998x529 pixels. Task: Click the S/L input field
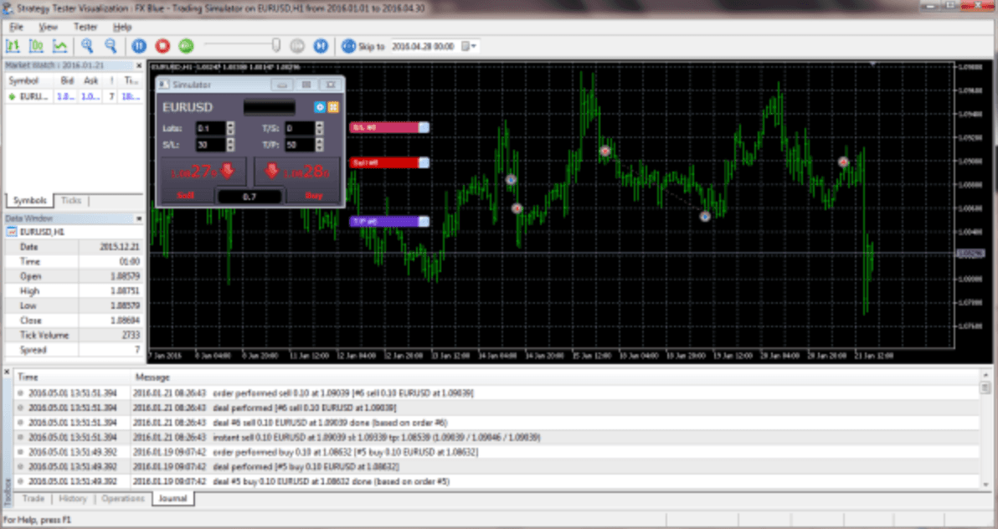(209, 145)
